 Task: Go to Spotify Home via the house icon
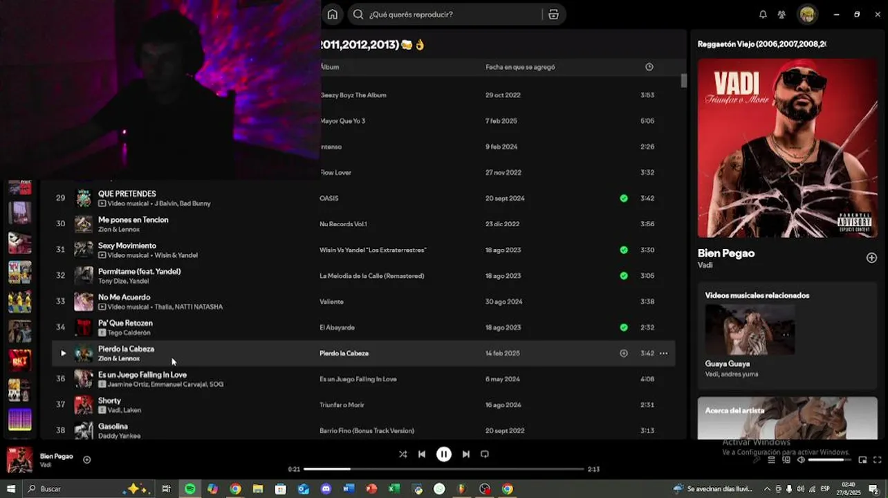point(333,15)
